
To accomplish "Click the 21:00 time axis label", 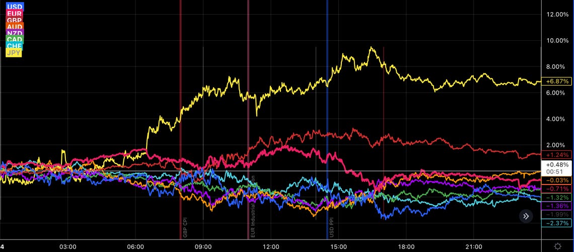I will tap(473, 246).
